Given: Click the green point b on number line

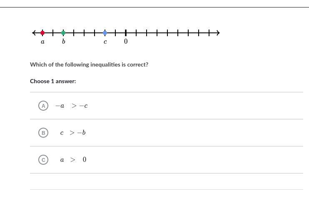Looking at the screenshot, I should 63,33.
